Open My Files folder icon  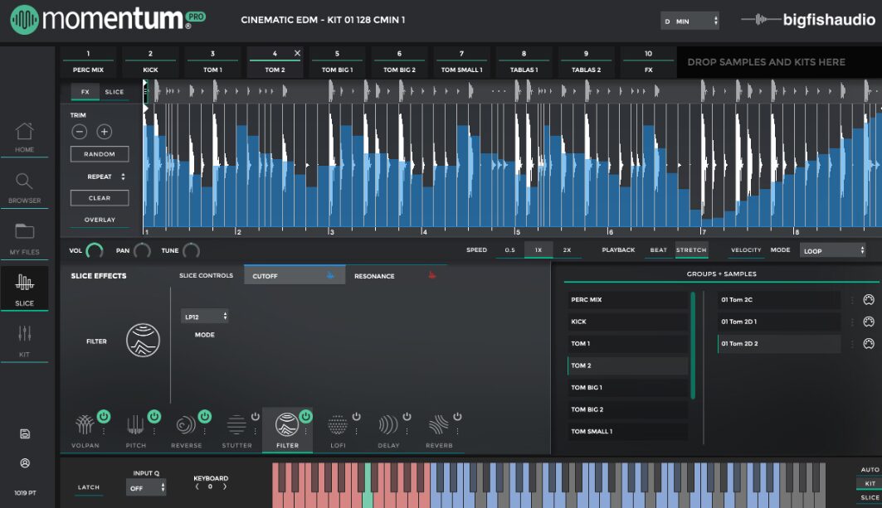(24, 231)
